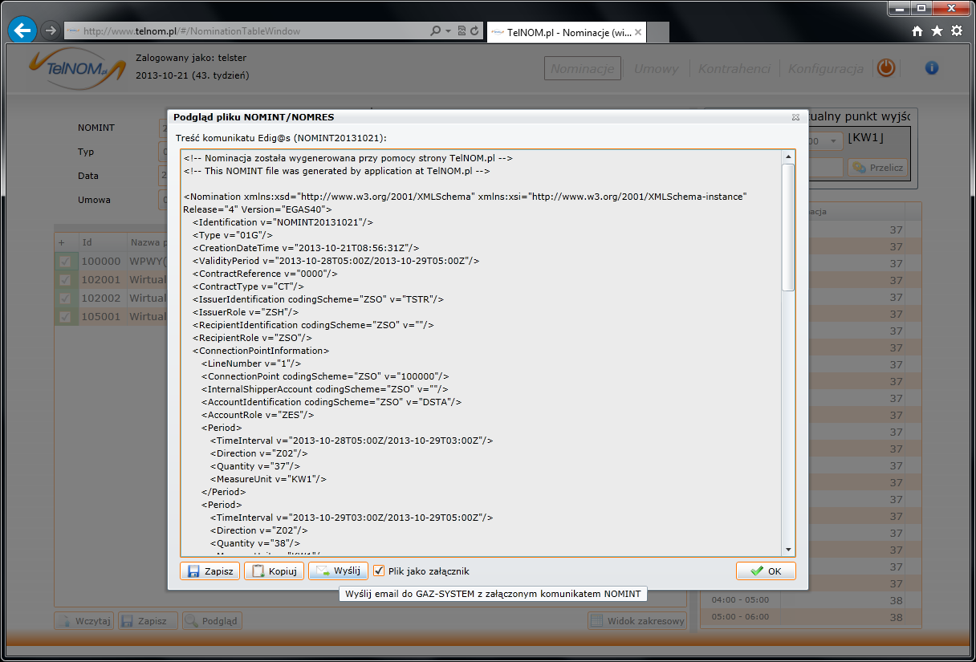This screenshot has height=662, width=976.
Task: Toggle the 'Plik jako załącznik' checkbox
Action: tap(379, 571)
